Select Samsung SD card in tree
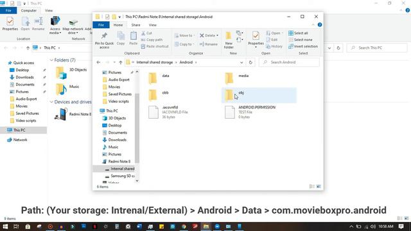The height and width of the screenshot is (231, 411). tap(120, 176)
